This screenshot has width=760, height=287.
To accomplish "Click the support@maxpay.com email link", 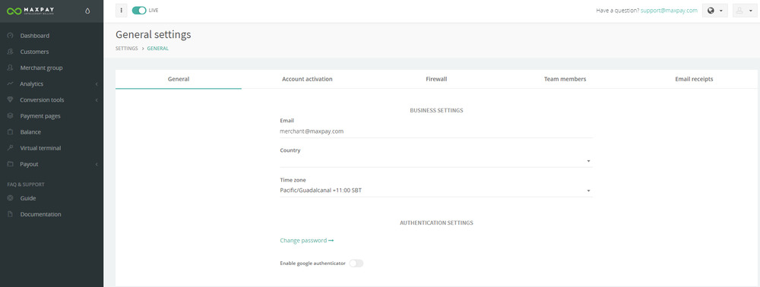I will (669, 10).
